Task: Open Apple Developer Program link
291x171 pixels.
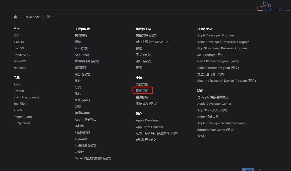Action: (x=215, y=35)
